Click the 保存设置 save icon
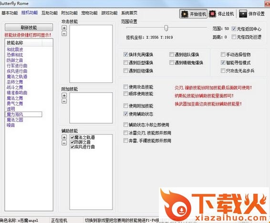Image resolution: width=270 pixels, height=223 pixels. click(x=243, y=14)
